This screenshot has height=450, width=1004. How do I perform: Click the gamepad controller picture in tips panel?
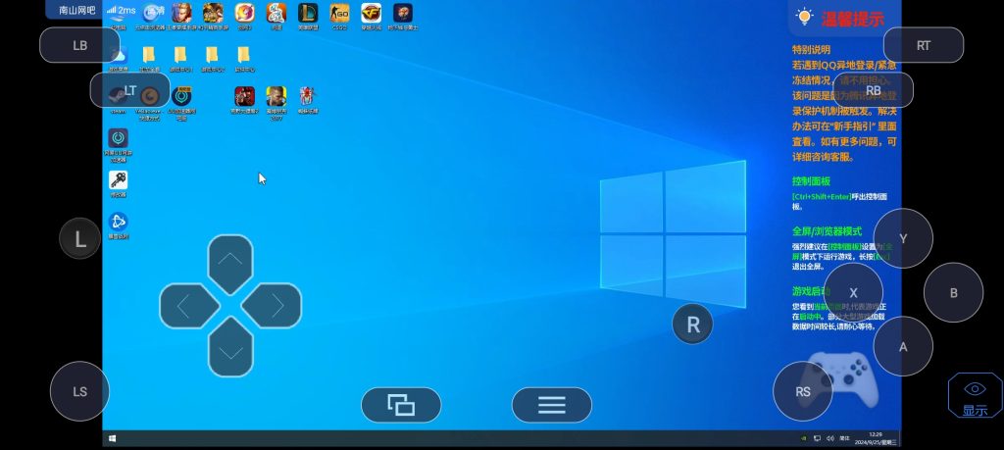click(x=842, y=379)
